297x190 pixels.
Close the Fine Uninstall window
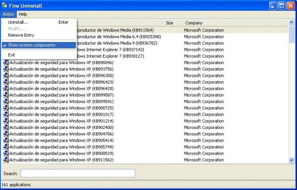(290, 6)
